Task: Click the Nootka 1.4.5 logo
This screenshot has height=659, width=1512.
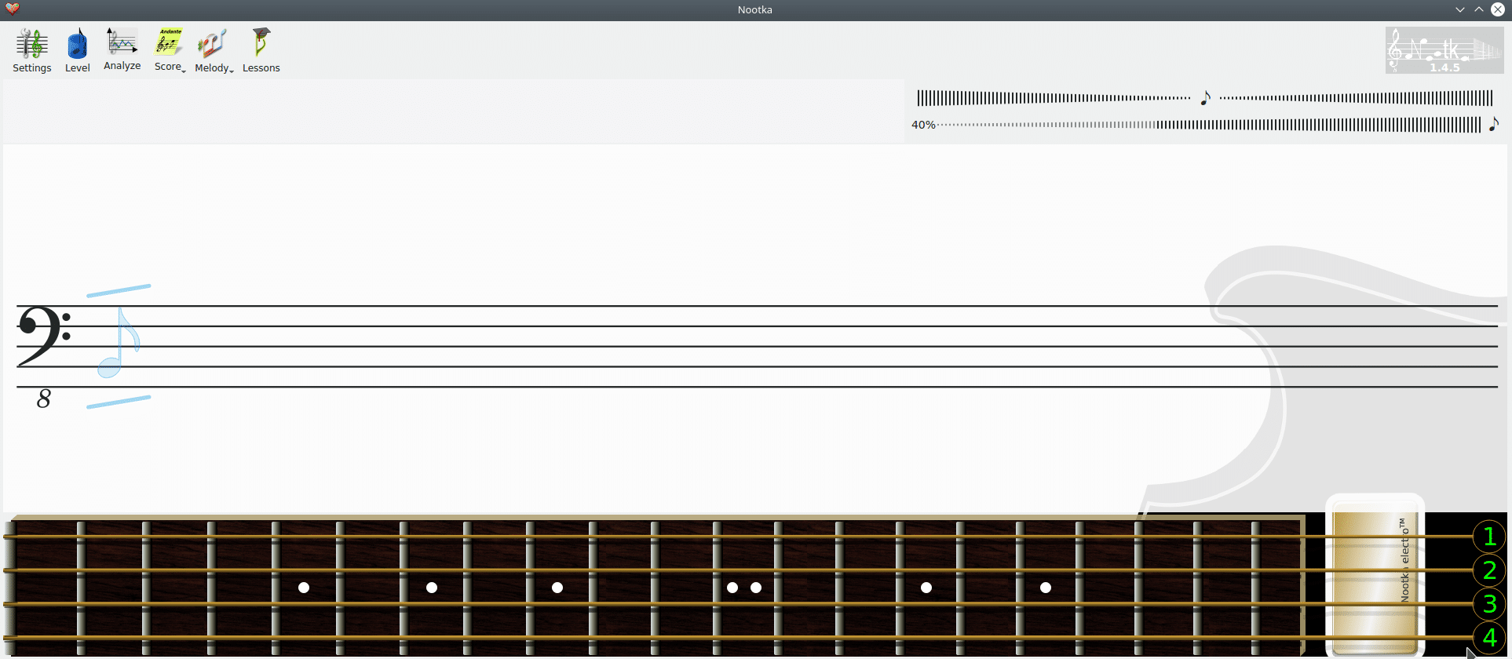Action: (x=1444, y=50)
